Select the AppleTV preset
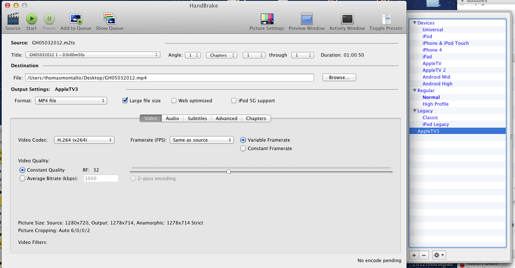 [x=432, y=63]
